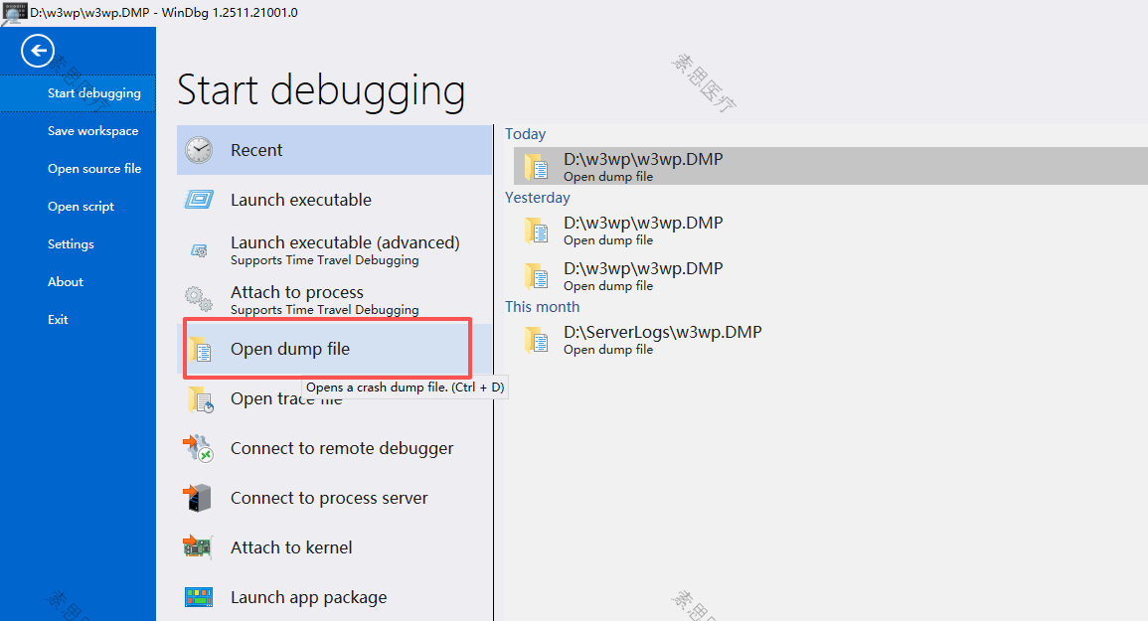Click the Attach to process gears icon
Viewport: 1148px width, 621px height.
[x=199, y=299]
